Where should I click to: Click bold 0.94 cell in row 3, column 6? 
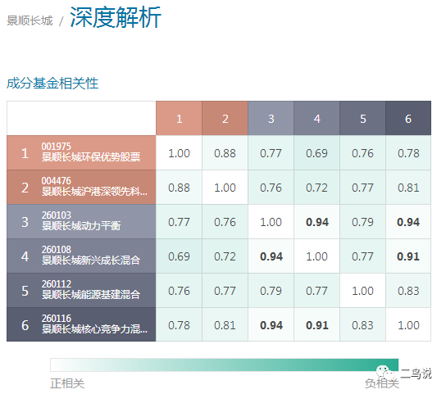point(408,222)
